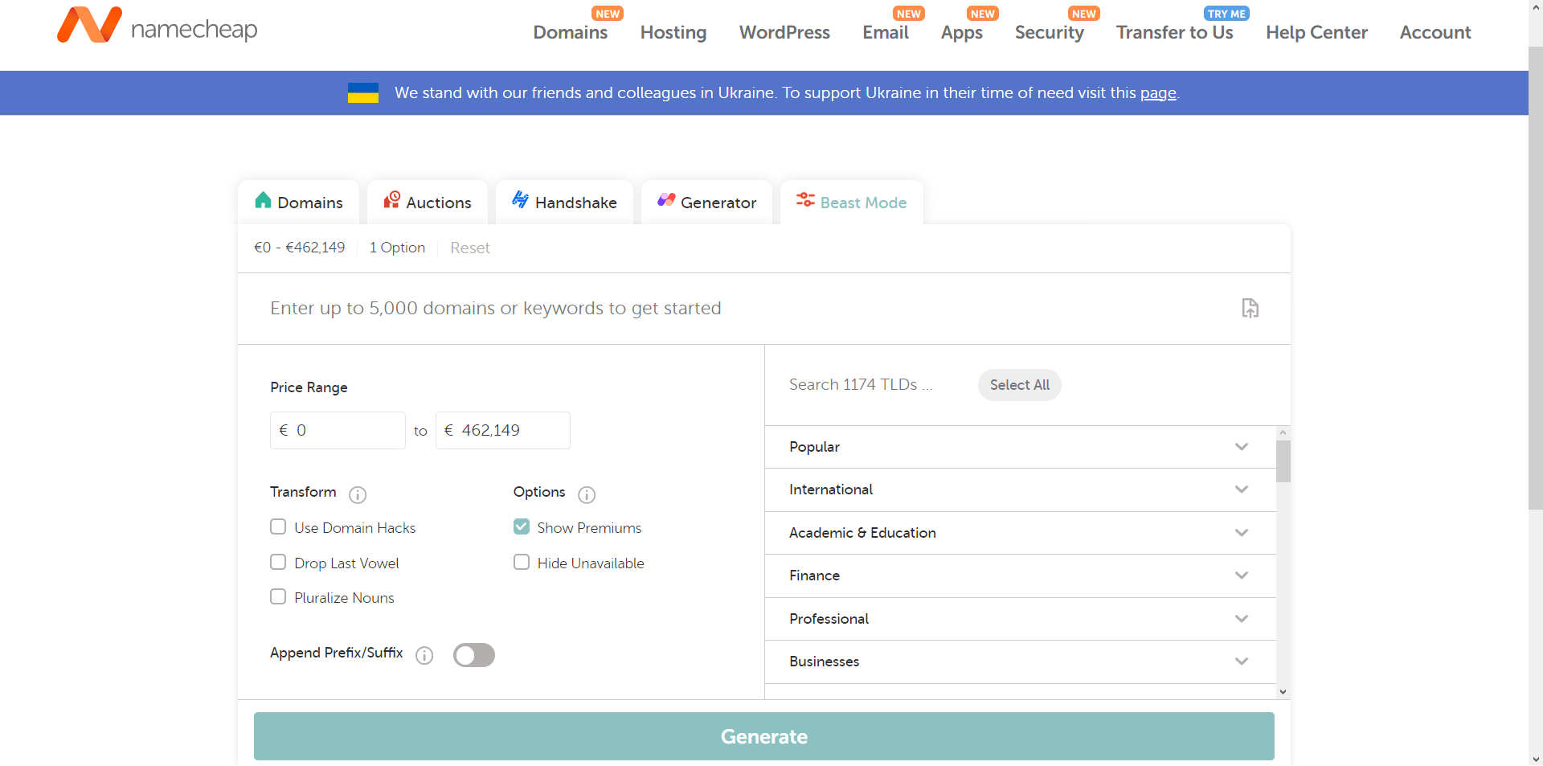
Task: Switch to the Generator tab
Action: [707, 202]
